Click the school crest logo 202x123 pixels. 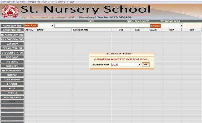pos(10,11)
